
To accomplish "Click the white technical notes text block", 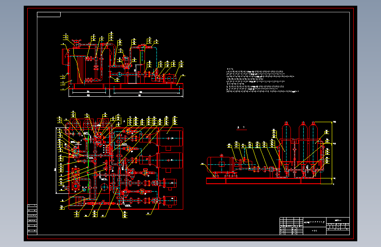I will click(262, 80).
